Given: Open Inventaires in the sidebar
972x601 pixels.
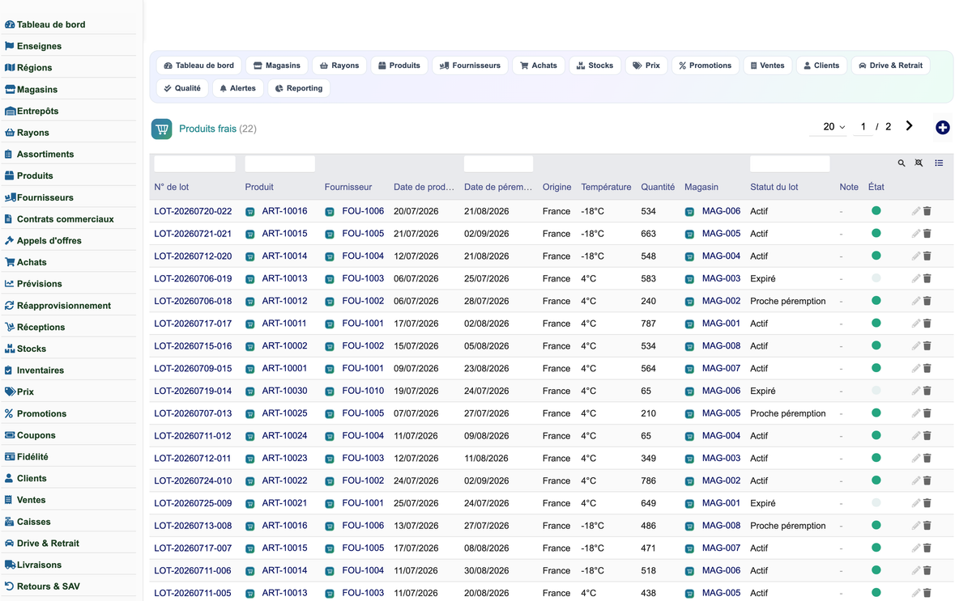Looking at the screenshot, I should click(x=40, y=370).
